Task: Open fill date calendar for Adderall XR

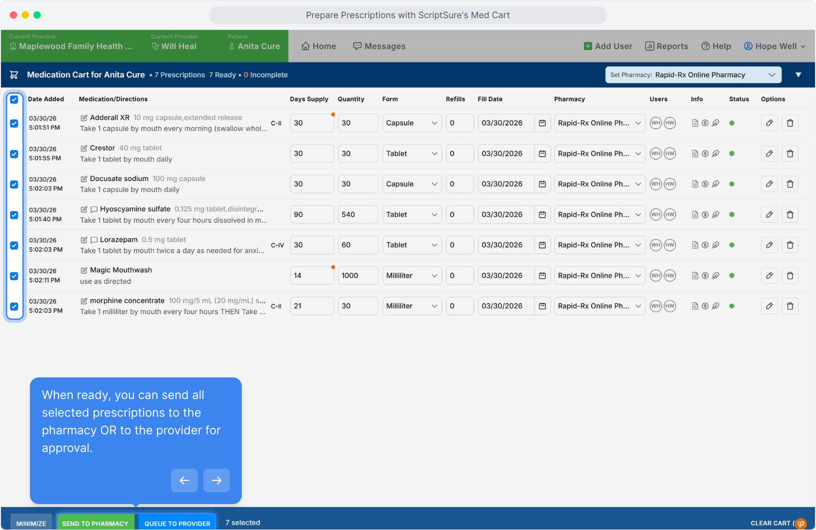Action: (x=542, y=123)
